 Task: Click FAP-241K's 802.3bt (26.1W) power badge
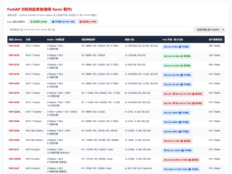(177, 75)
